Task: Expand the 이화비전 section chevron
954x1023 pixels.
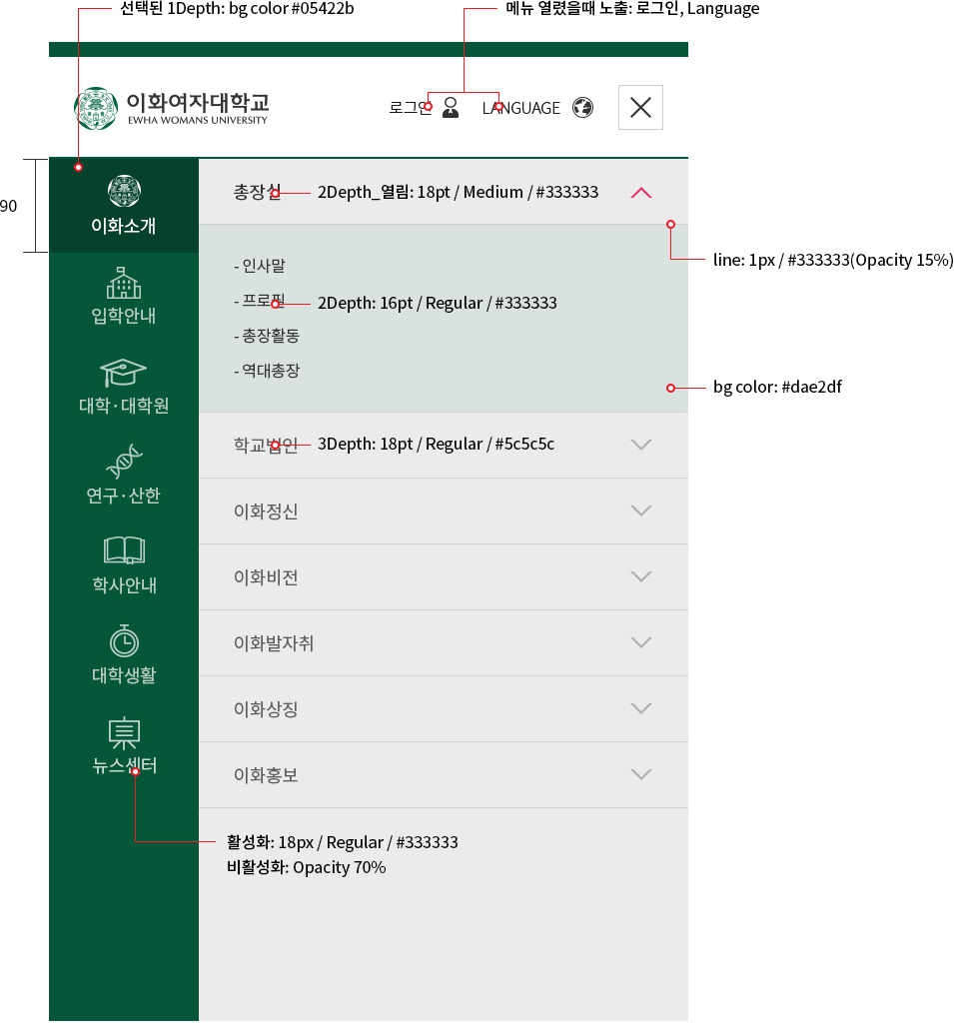Action: pos(641,576)
